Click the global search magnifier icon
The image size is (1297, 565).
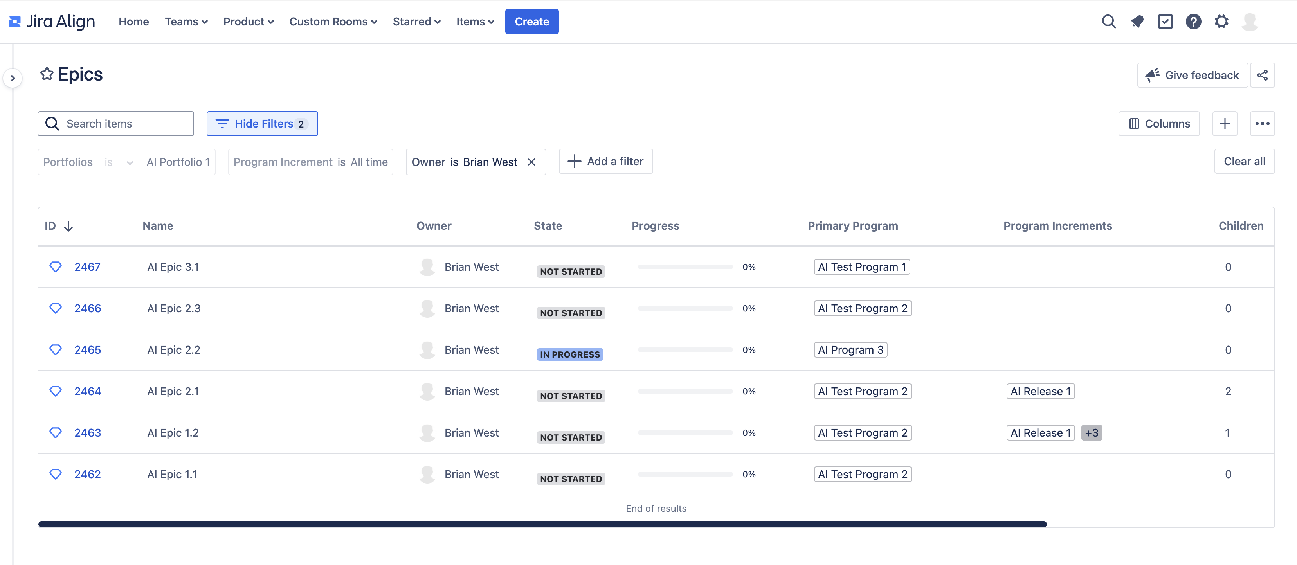pos(1108,22)
